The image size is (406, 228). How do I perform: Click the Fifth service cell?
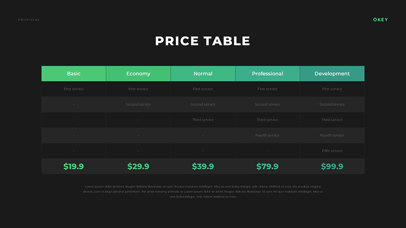(x=332, y=151)
